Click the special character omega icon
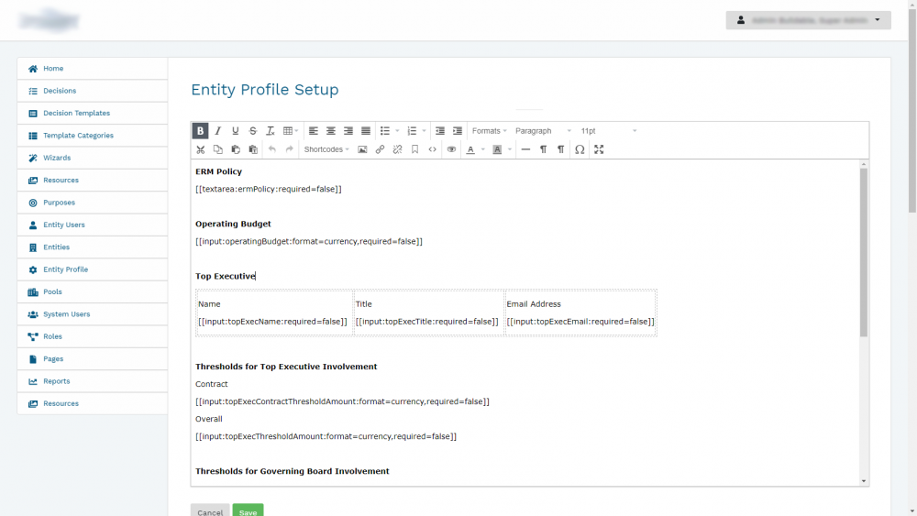 (580, 149)
